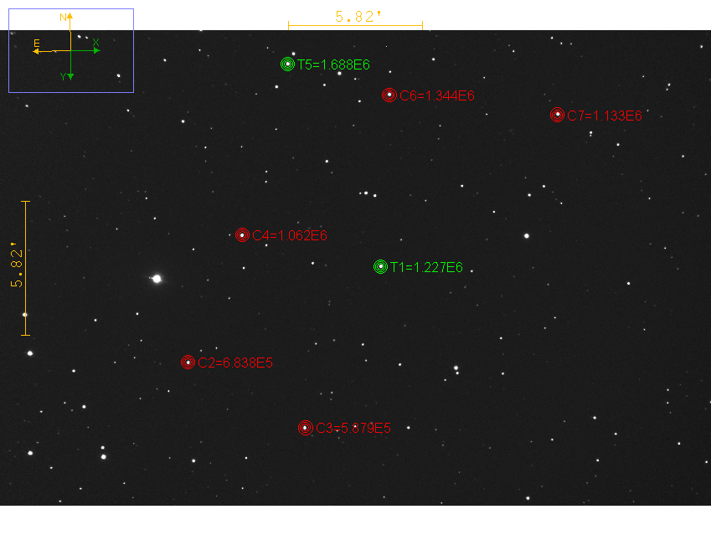Click the yellow N arrow in the compass
The height and width of the screenshot is (535, 711).
70,19
